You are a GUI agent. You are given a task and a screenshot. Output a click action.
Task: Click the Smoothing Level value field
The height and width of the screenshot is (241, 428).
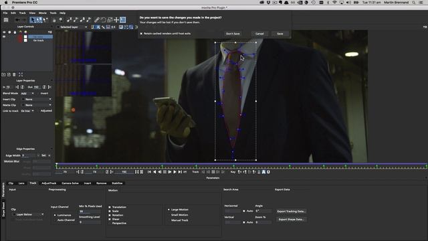pos(90,222)
